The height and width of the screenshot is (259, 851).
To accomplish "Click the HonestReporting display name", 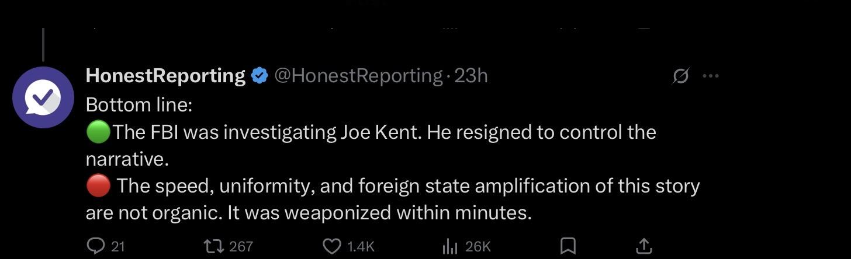I will coord(165,76).
